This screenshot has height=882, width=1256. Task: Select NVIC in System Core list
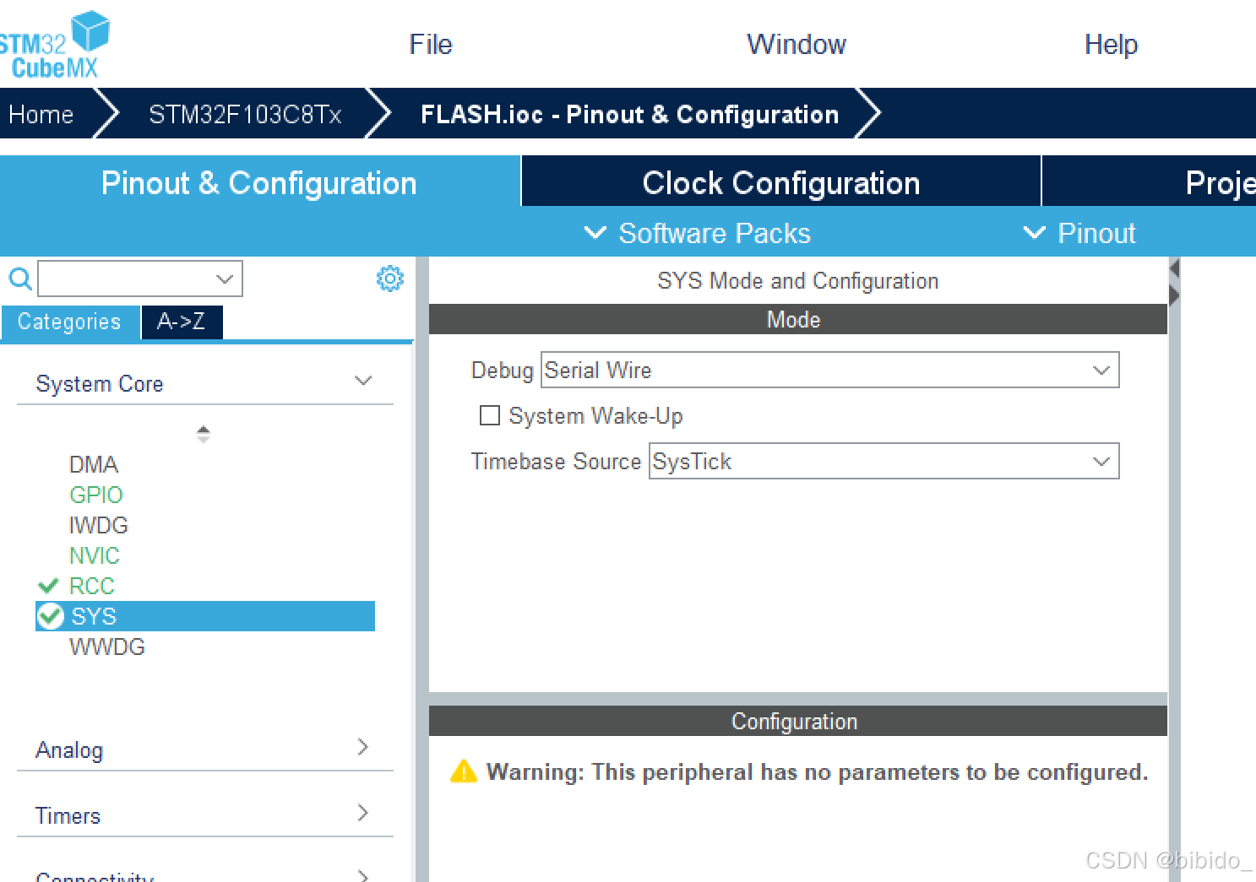point(95,555)
